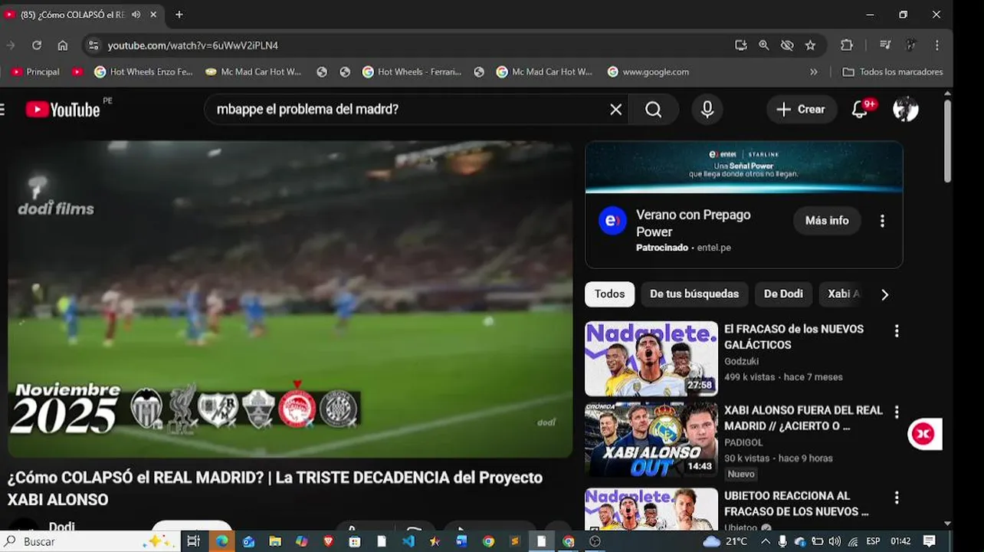Open File Explorer from the taskbar
The width and height of the screenshot is (984, 552).
[x=275, y=541]
